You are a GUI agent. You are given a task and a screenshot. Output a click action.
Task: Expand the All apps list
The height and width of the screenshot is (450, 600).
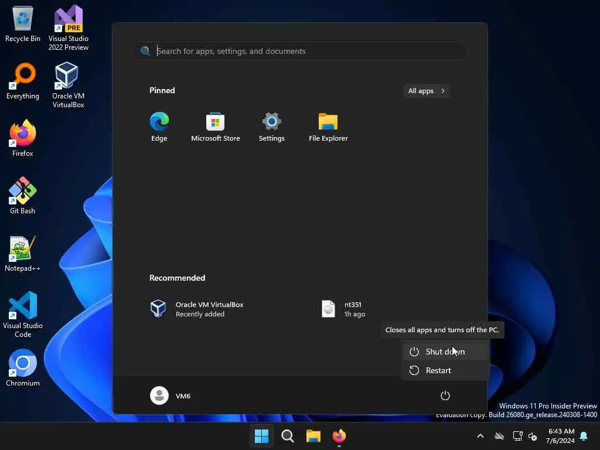[427, 91]
